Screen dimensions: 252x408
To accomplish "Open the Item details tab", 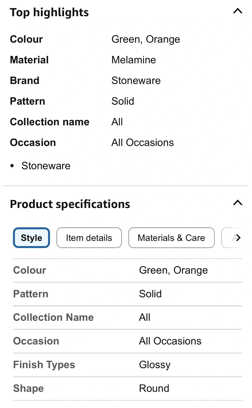I will point(89,238).
